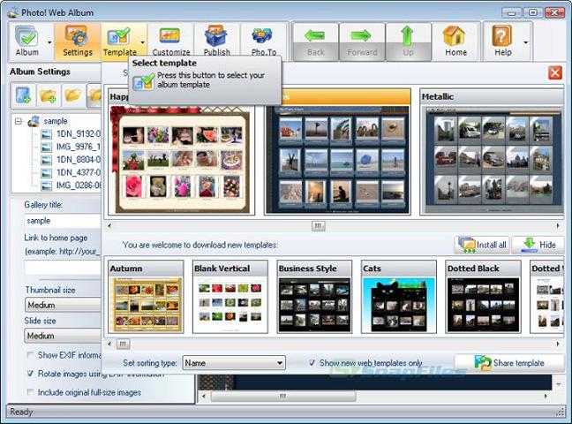Click installed templates horizontal scrollbar thumb
The image size is (572, 424).
[318, 226]
